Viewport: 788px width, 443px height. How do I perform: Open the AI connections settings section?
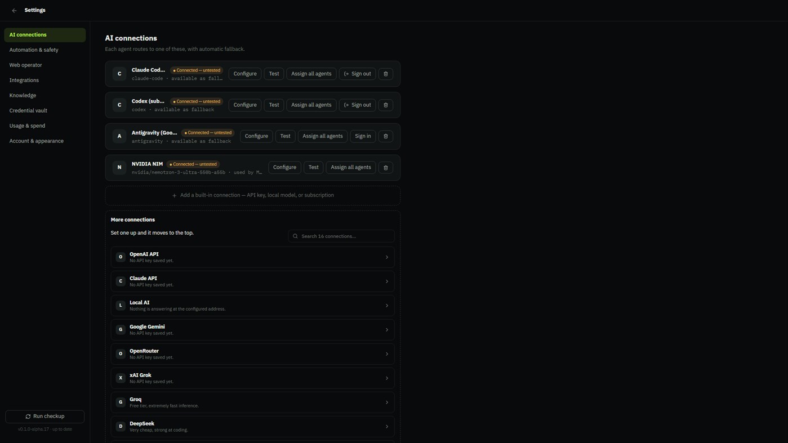click(45, 35)
